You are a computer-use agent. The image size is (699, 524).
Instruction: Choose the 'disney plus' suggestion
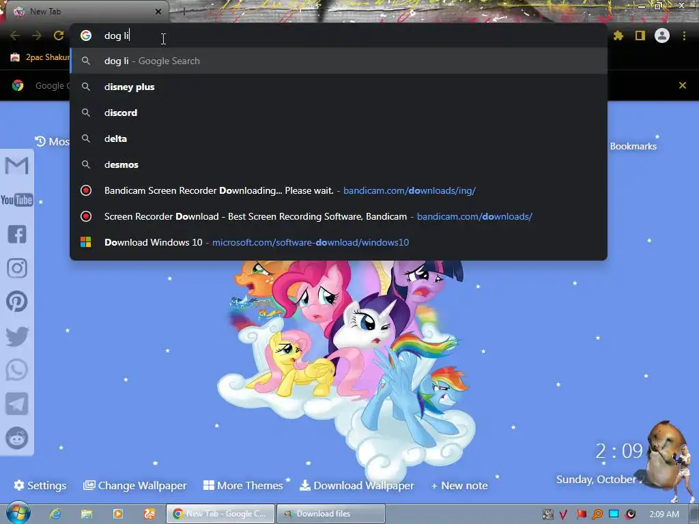click(339, 87)
